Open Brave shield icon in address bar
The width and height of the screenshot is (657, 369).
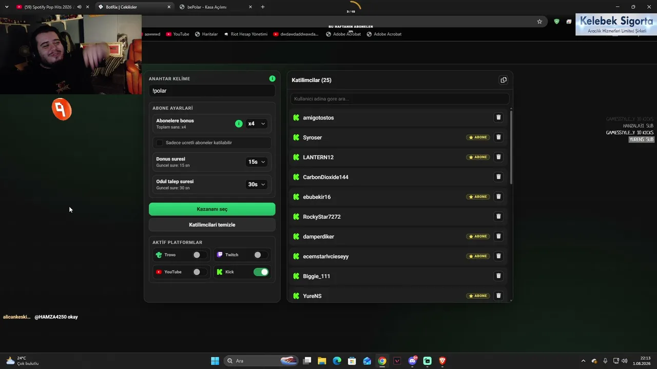click(x=556, y=22)
